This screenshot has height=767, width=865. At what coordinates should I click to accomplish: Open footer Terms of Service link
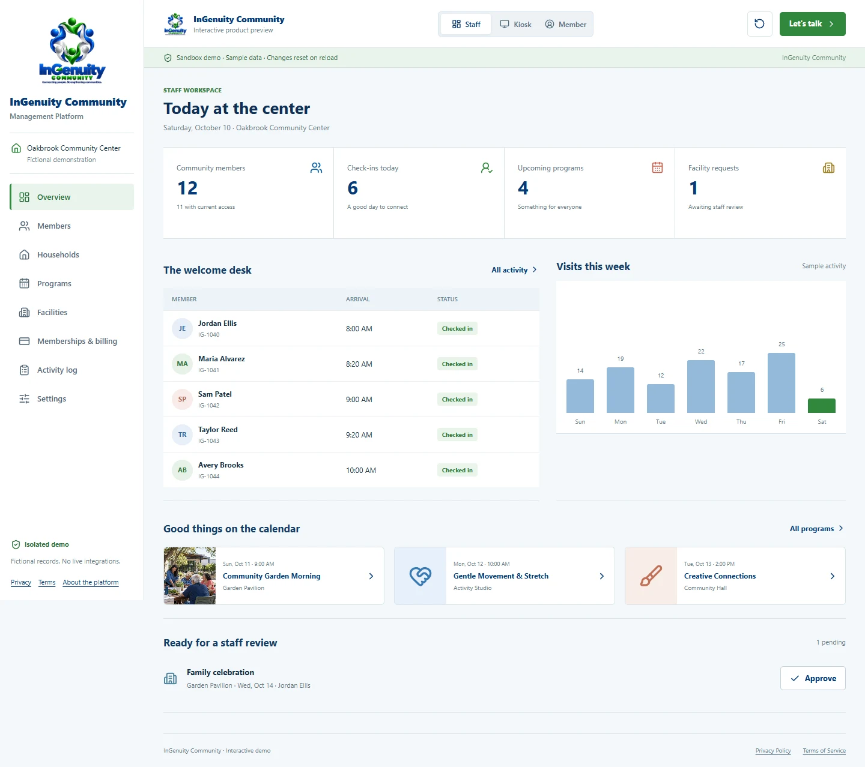pyautogui.click(x=824, y=751)
